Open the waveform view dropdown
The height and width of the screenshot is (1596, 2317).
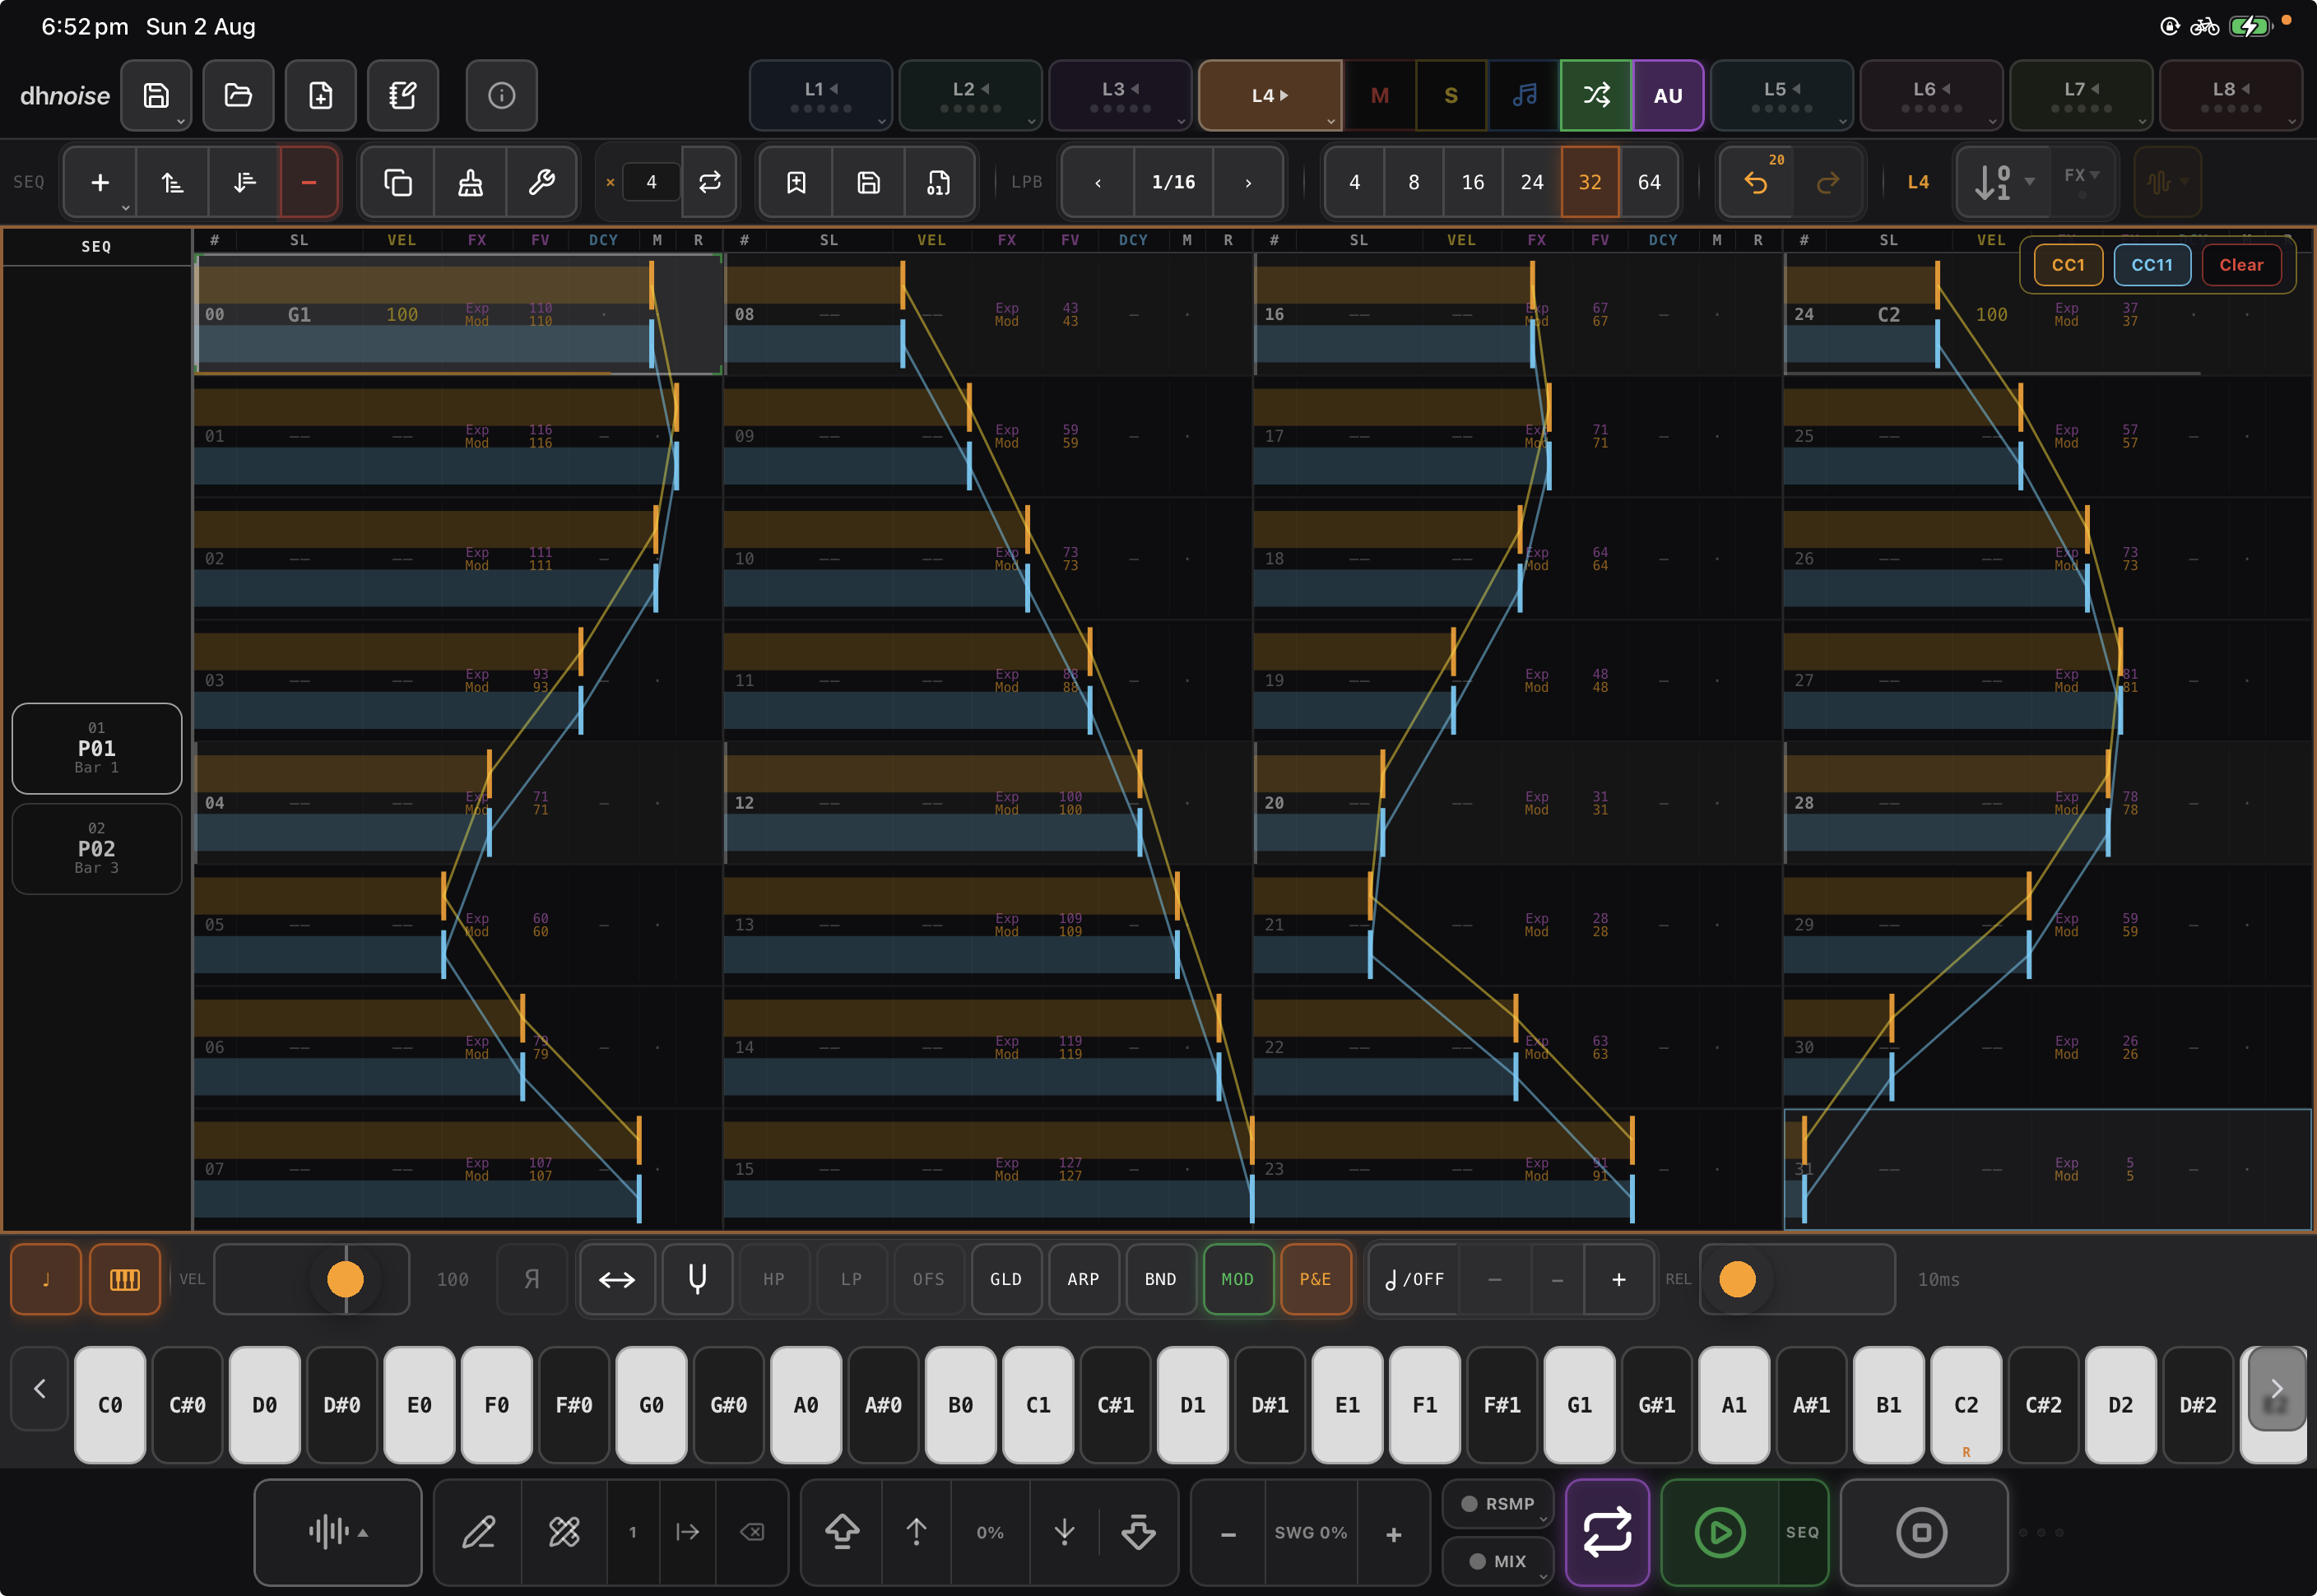[338, 1532]
